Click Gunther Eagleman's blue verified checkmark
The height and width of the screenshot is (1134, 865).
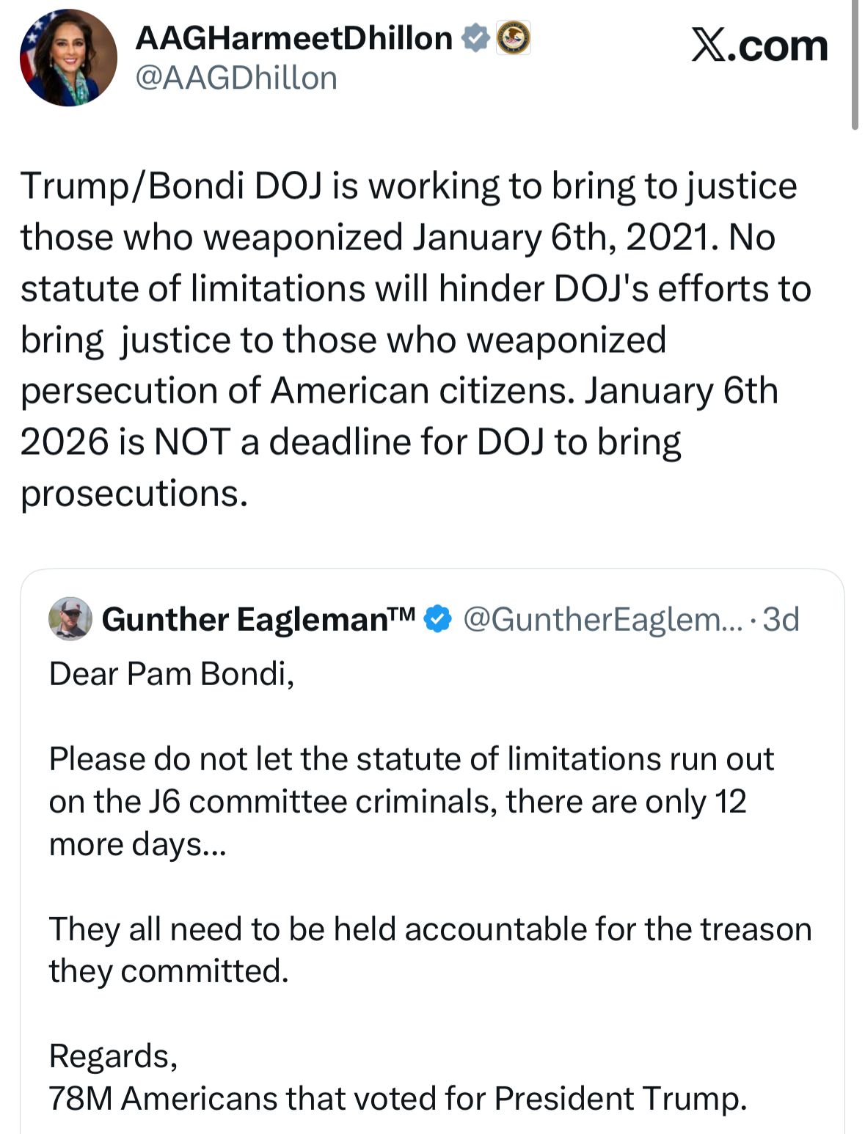pos(438,619)
